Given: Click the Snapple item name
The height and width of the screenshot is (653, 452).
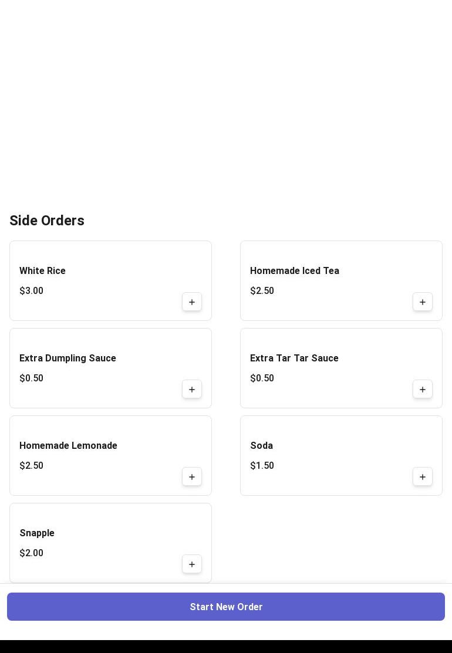Looking at the screenshot, I should [37, 533].
